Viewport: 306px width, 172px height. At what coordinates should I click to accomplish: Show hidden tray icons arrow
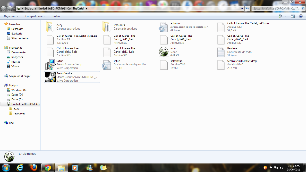pos(260,168)
